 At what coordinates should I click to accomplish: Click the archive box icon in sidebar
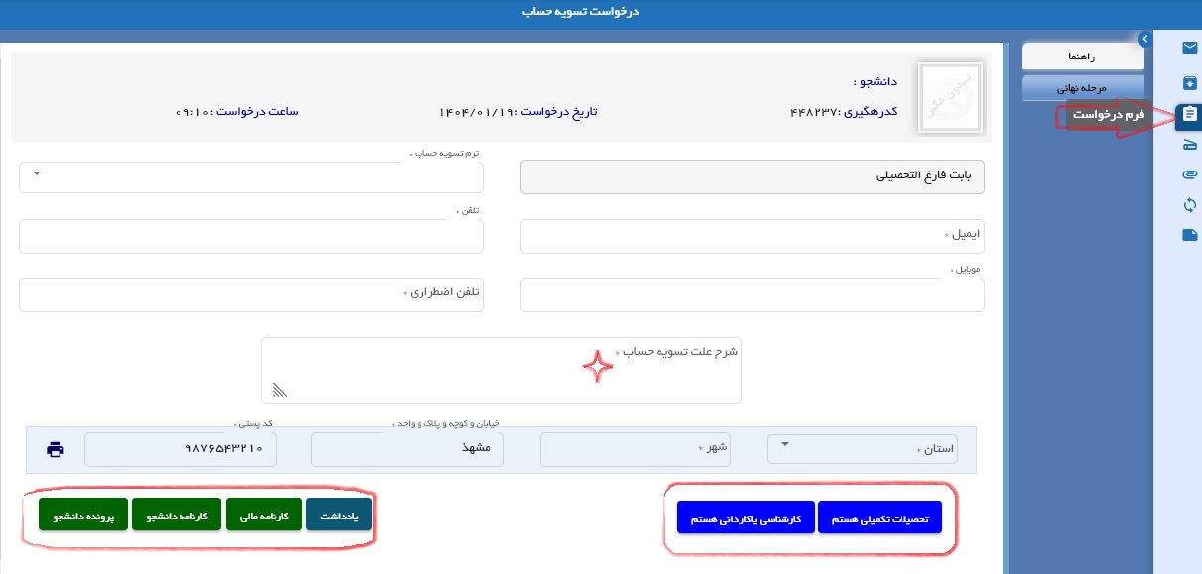pyautogui.click(x=1189, y=82)
